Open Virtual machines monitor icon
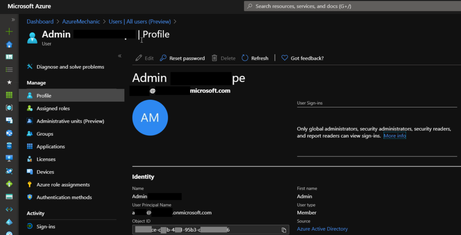 click(x=9, y=159)
